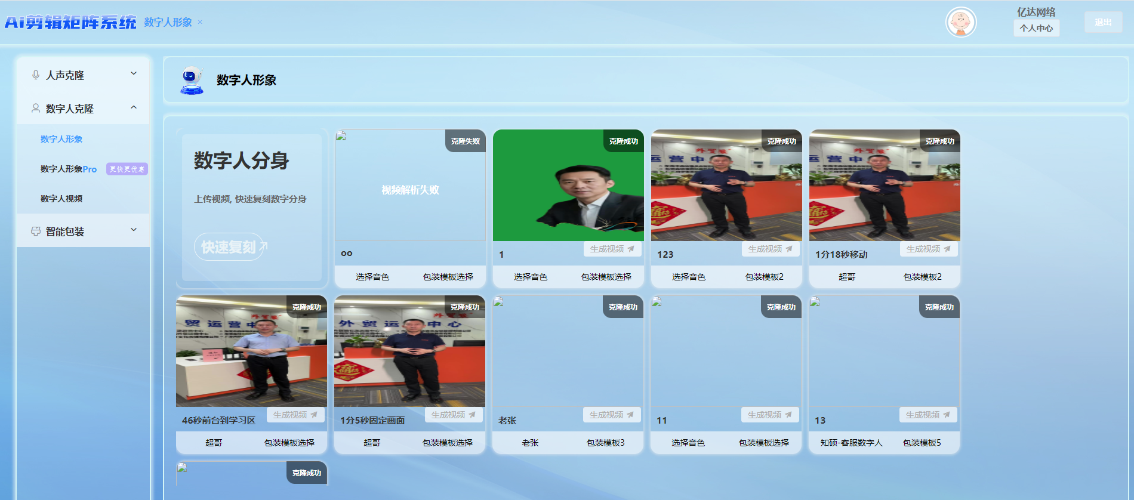The image size is (1134, 500).
Task: Click the person icon next to 数字人克隆
Action: [x=36, y=109]
